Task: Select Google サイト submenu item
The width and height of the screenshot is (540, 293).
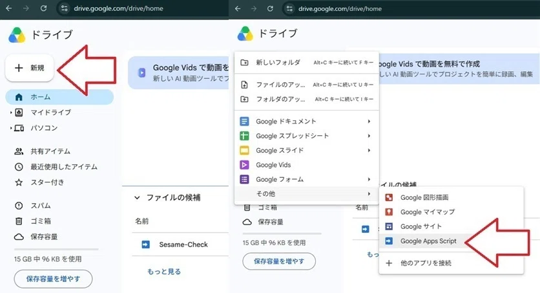Action: click(x=451, y=226)
